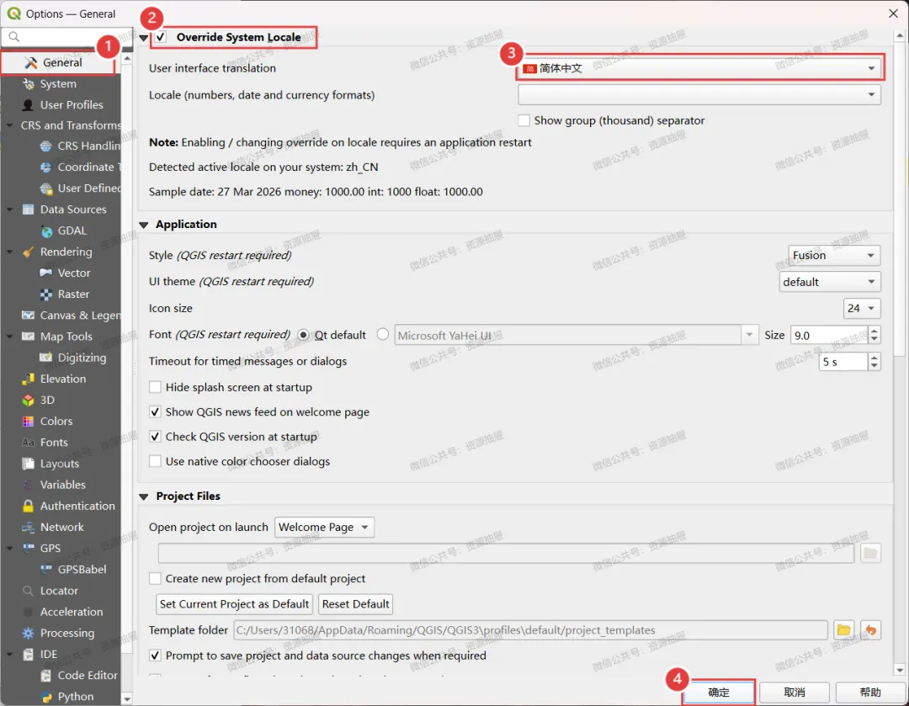Enable Show group (thousand) separator
This screenshot has height=706, width=909.
click(x=524, y=120)
